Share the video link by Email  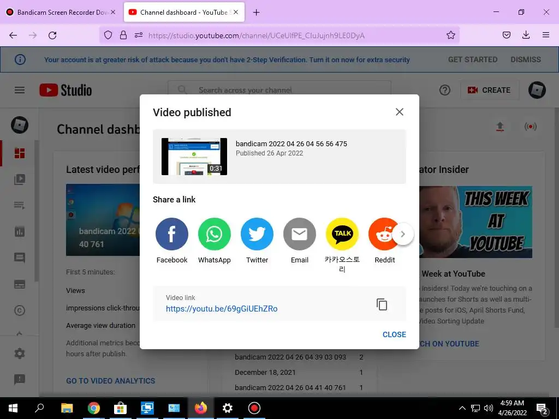[300, 234]
